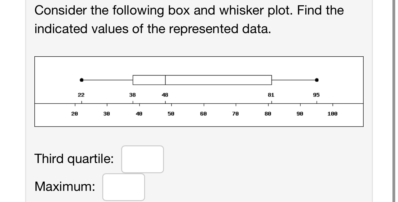Viewport: 398px width, 202px height.
Task: Click the 20 mark on the number line
Action: [74, 114]
